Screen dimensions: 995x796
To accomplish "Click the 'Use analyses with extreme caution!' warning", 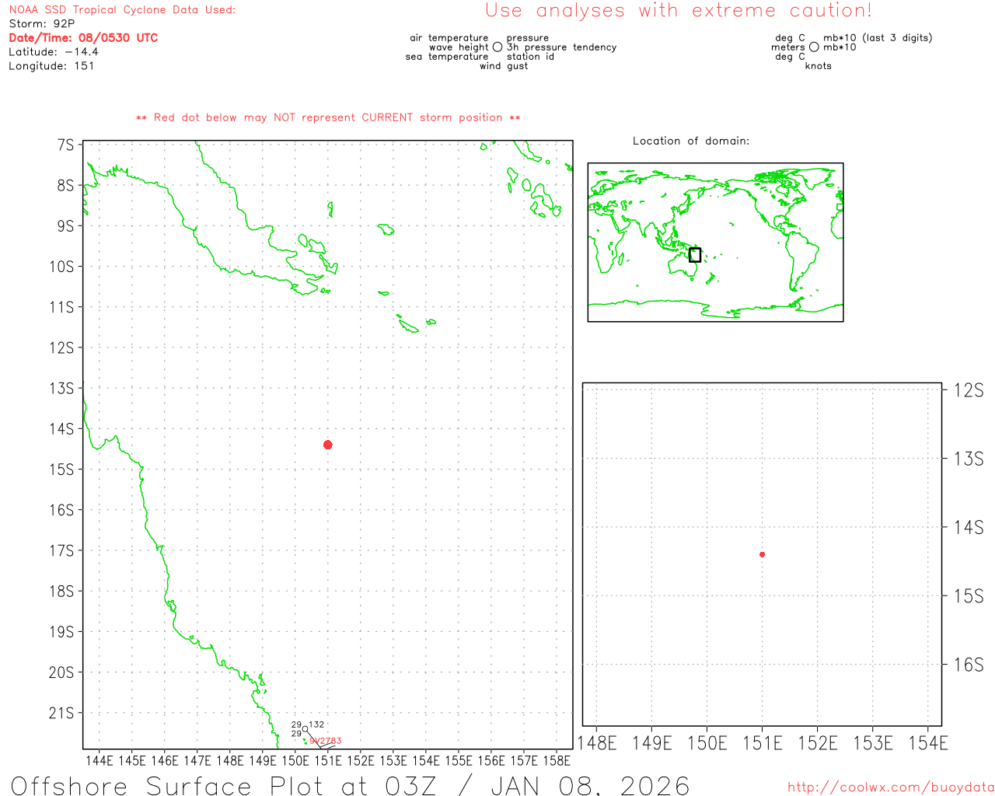I will pos(678,11).
